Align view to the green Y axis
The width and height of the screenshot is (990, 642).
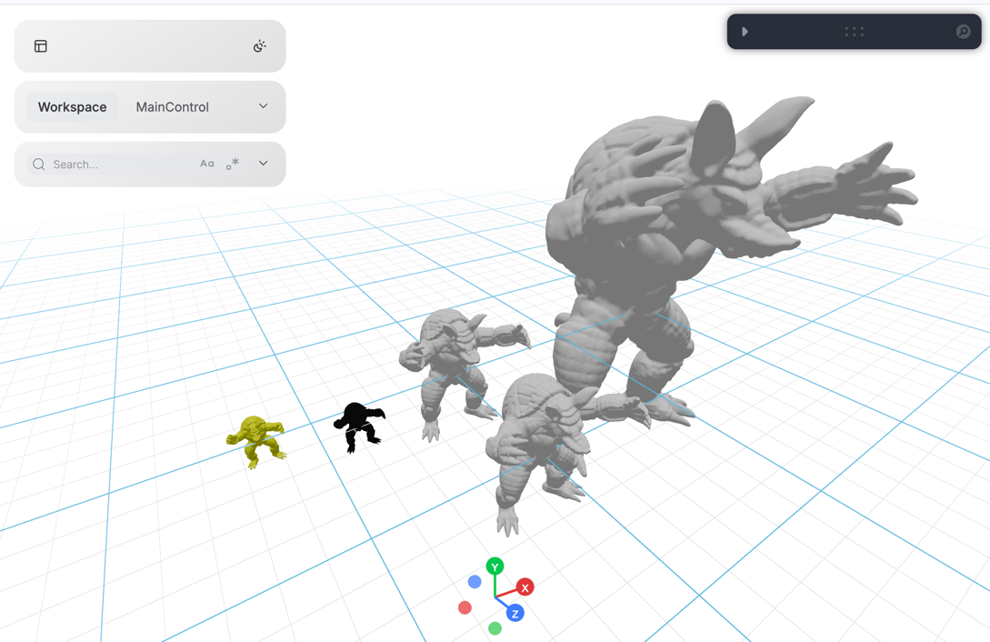(495, 567)
